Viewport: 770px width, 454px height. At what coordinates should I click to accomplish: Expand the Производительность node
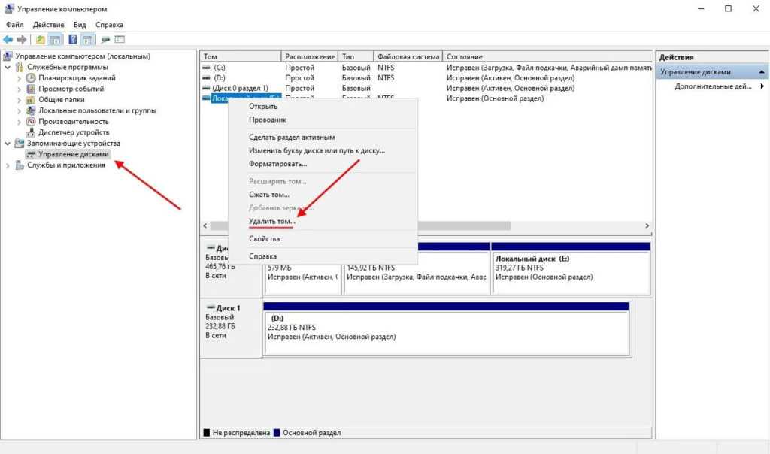click(x=19, y=121)
